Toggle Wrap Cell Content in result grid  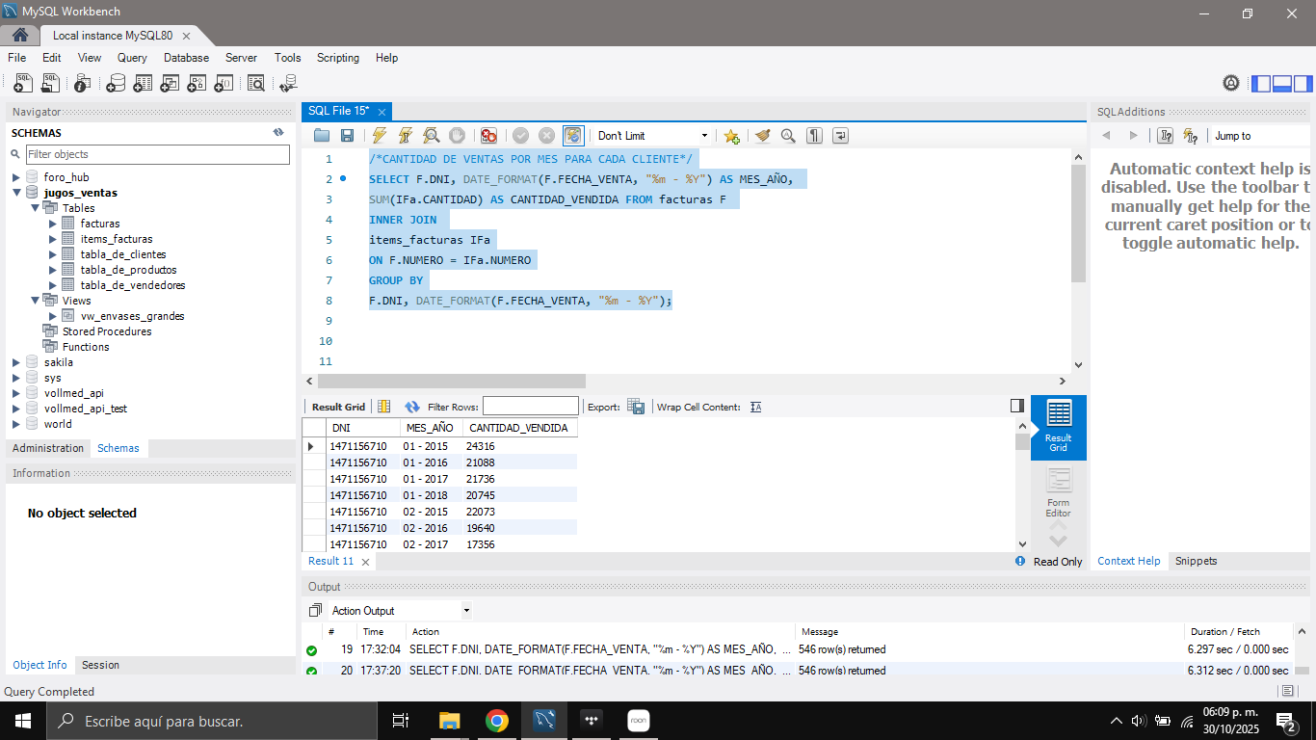(x=756, y=407)
